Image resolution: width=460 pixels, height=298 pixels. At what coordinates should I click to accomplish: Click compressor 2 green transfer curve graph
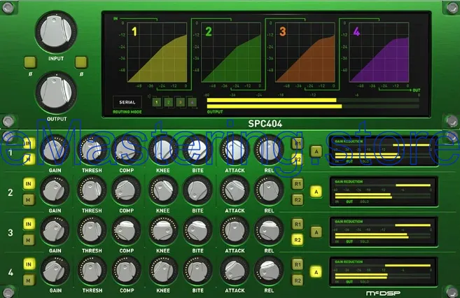[x=231, y=52]
